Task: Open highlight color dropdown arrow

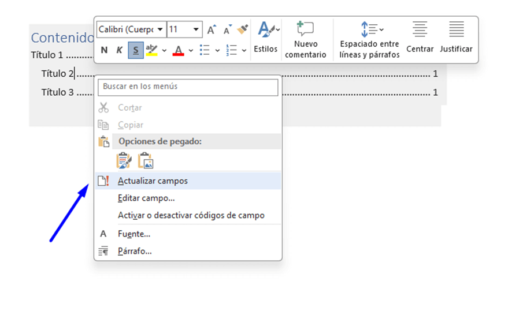Action: tap(164, 51)
